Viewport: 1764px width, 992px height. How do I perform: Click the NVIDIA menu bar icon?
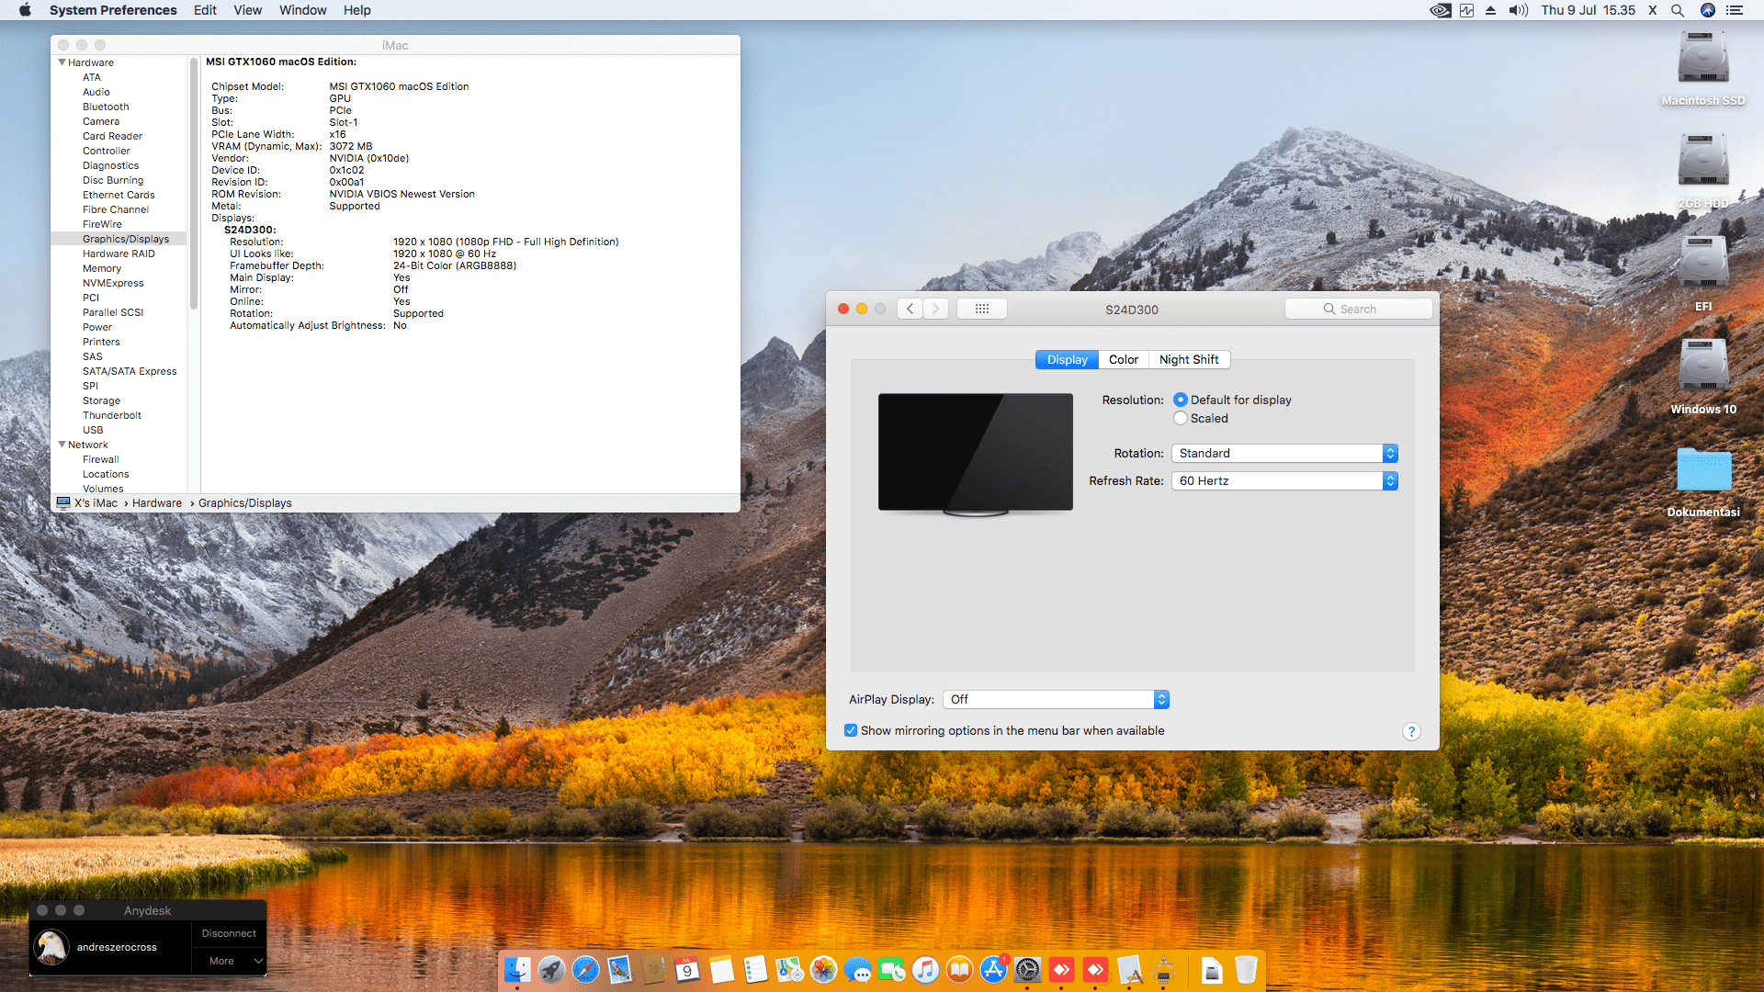click(x=1440, y=10)
